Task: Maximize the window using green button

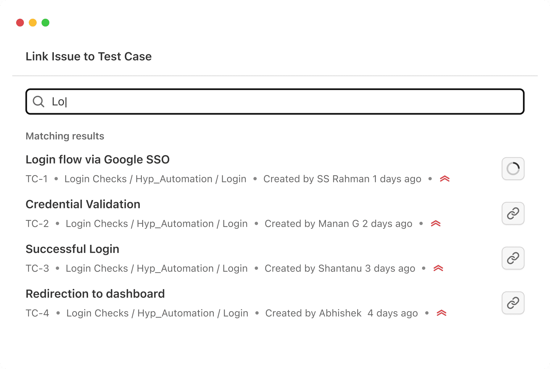Action: (x=45, y=23)
